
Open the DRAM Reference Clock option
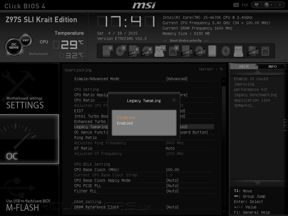pyautogui.click(x=144, y=207)
